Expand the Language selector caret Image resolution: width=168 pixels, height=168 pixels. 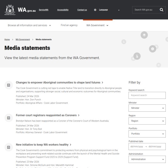tap(119, 10)
